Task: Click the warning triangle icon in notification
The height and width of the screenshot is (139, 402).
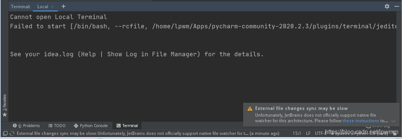Action: [x=250, y=108]
